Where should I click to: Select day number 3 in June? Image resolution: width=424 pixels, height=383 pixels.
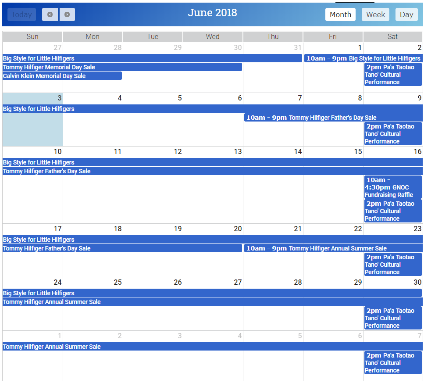[x=60, y=98]
